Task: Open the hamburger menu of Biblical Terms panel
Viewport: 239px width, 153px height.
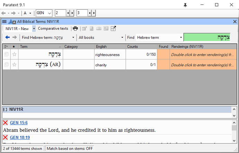Action: [4, 21]
